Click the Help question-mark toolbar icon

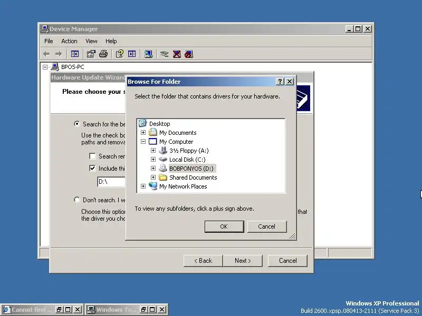point(120,54)
